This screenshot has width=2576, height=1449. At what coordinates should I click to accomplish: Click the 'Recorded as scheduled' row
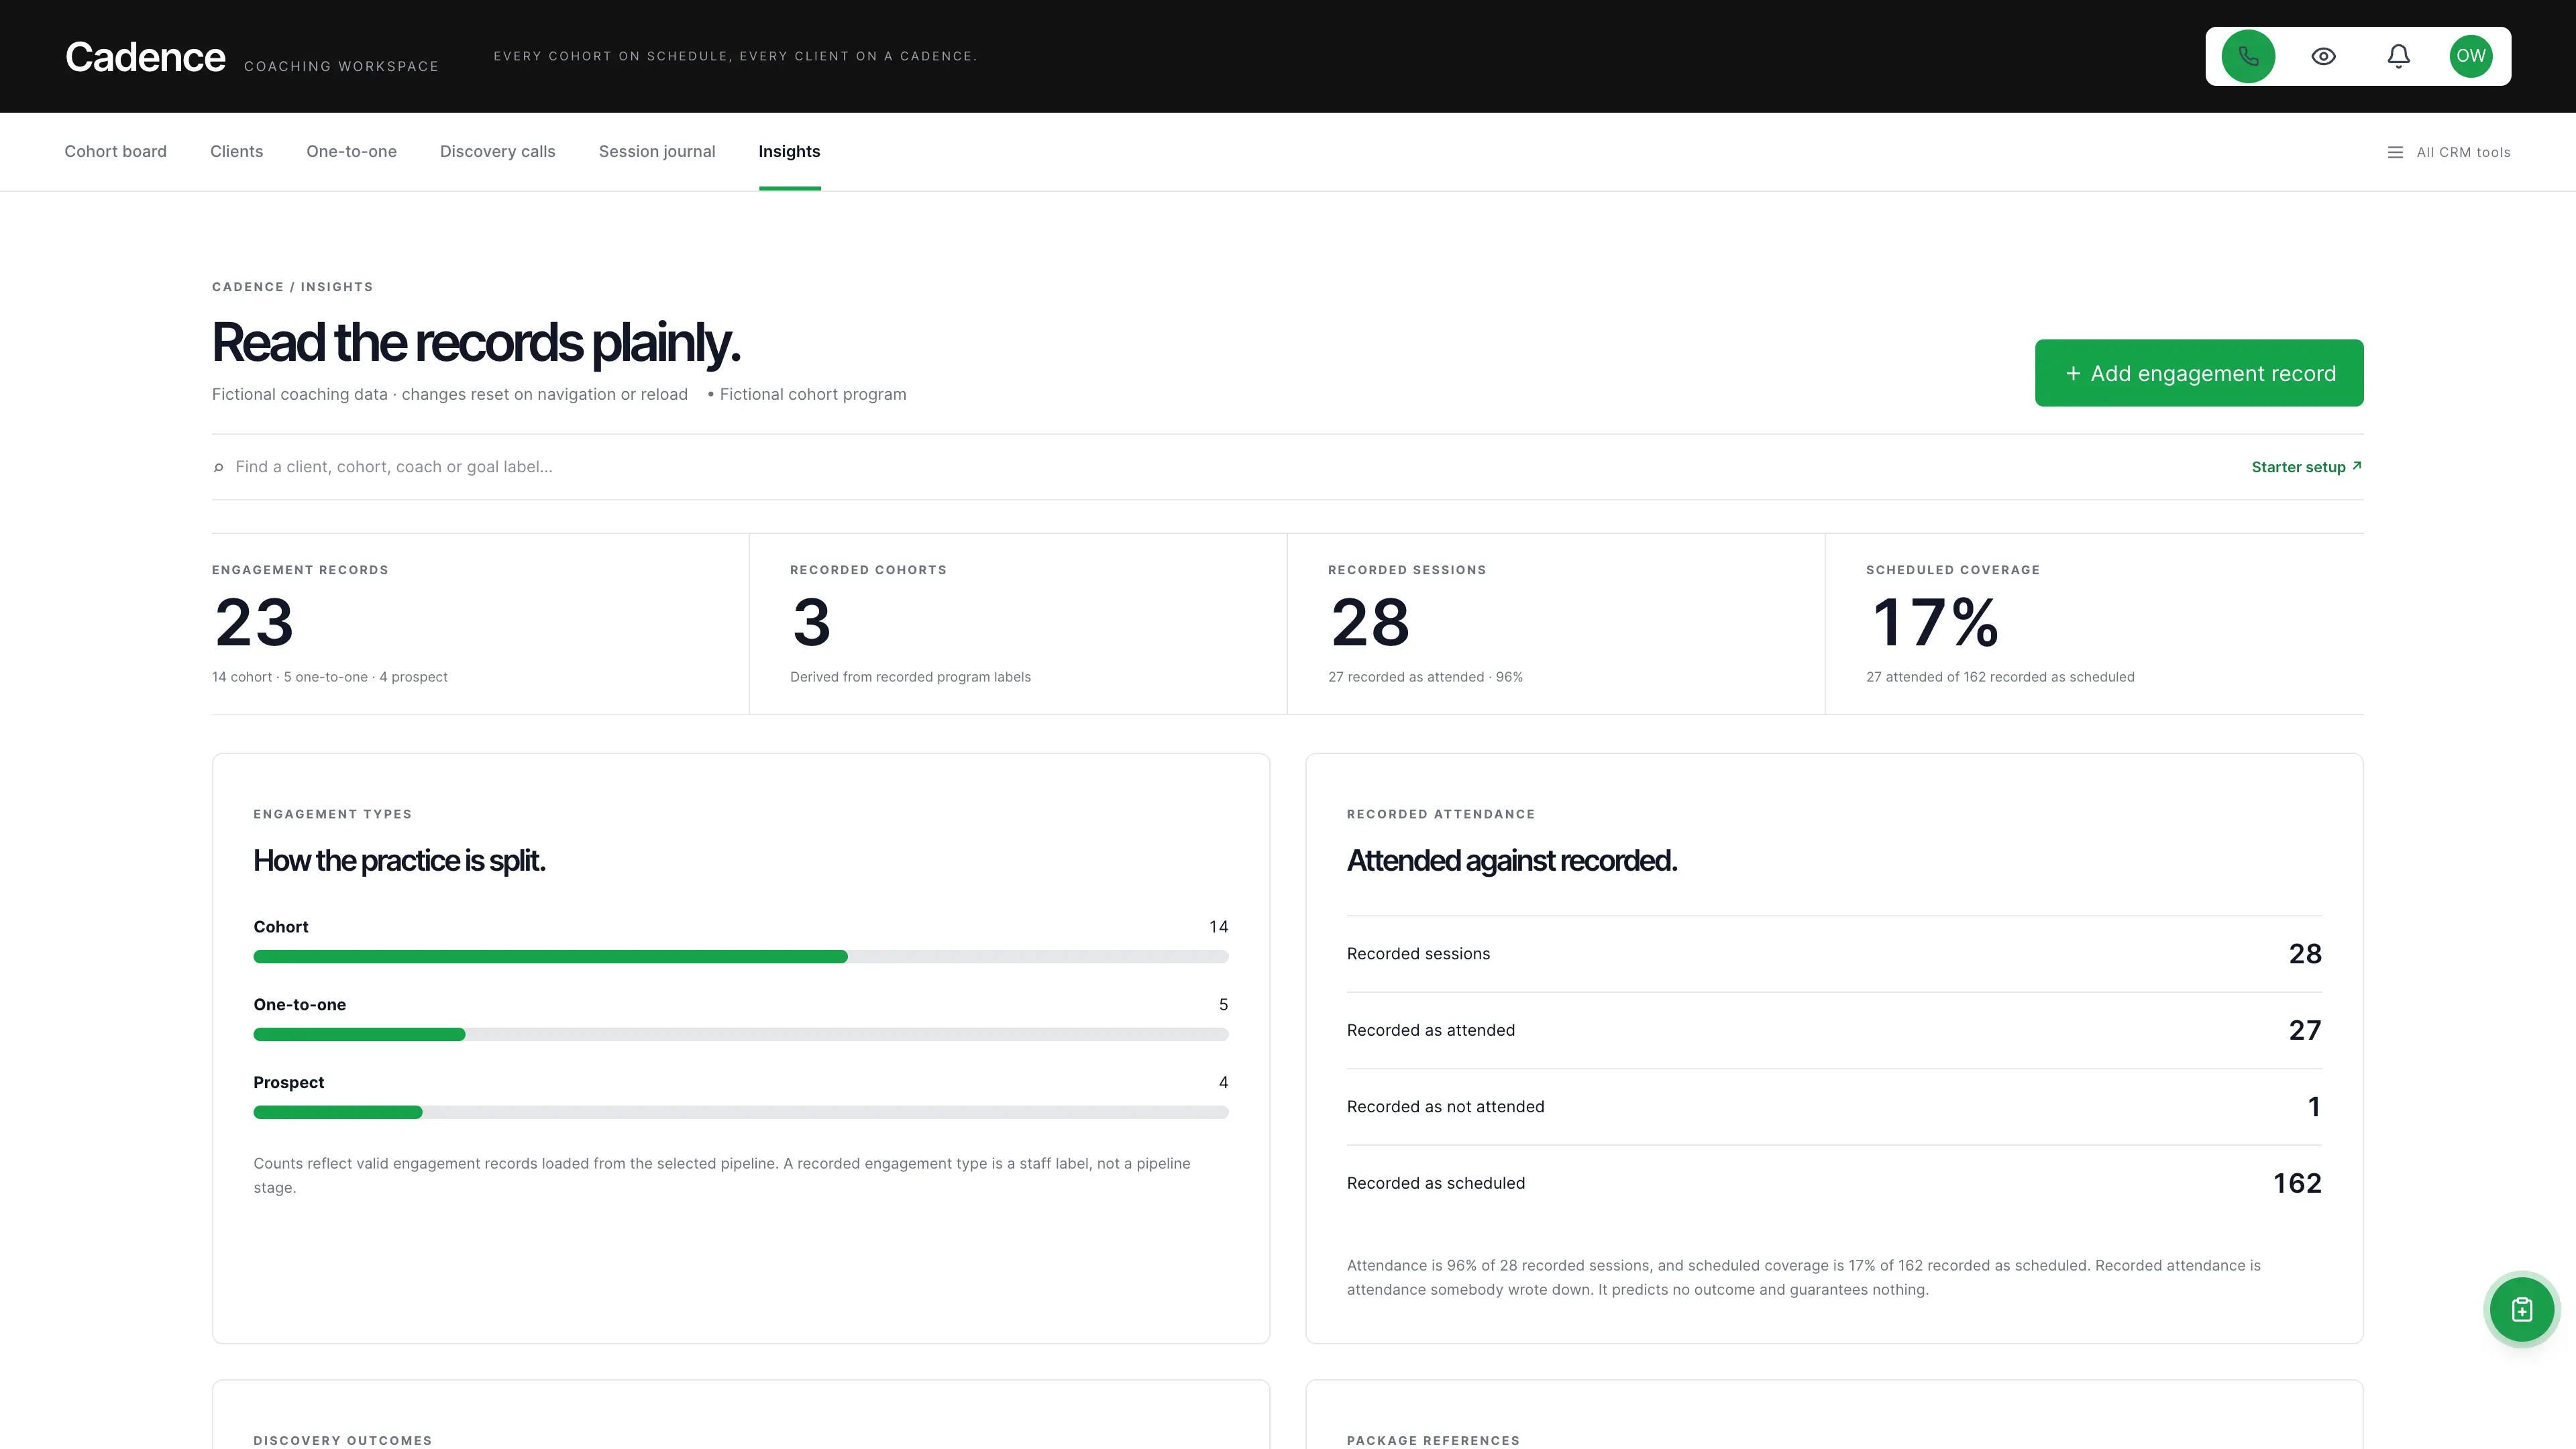1834,1183
